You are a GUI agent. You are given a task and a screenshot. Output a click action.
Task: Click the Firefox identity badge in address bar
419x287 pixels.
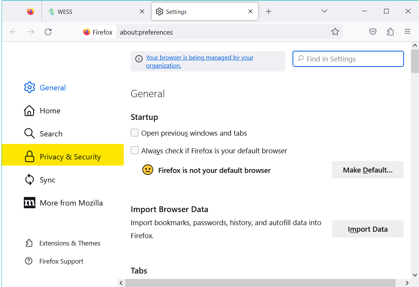coord(98,32)
